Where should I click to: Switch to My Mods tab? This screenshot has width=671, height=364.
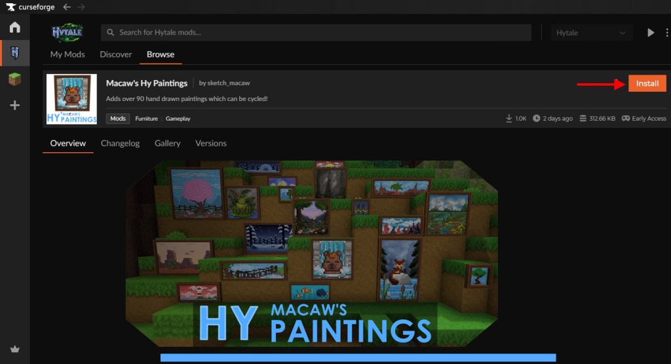click(67, 54)
